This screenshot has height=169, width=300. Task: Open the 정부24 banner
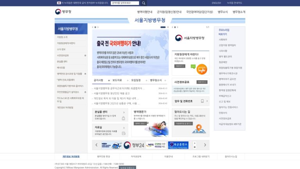134,145
